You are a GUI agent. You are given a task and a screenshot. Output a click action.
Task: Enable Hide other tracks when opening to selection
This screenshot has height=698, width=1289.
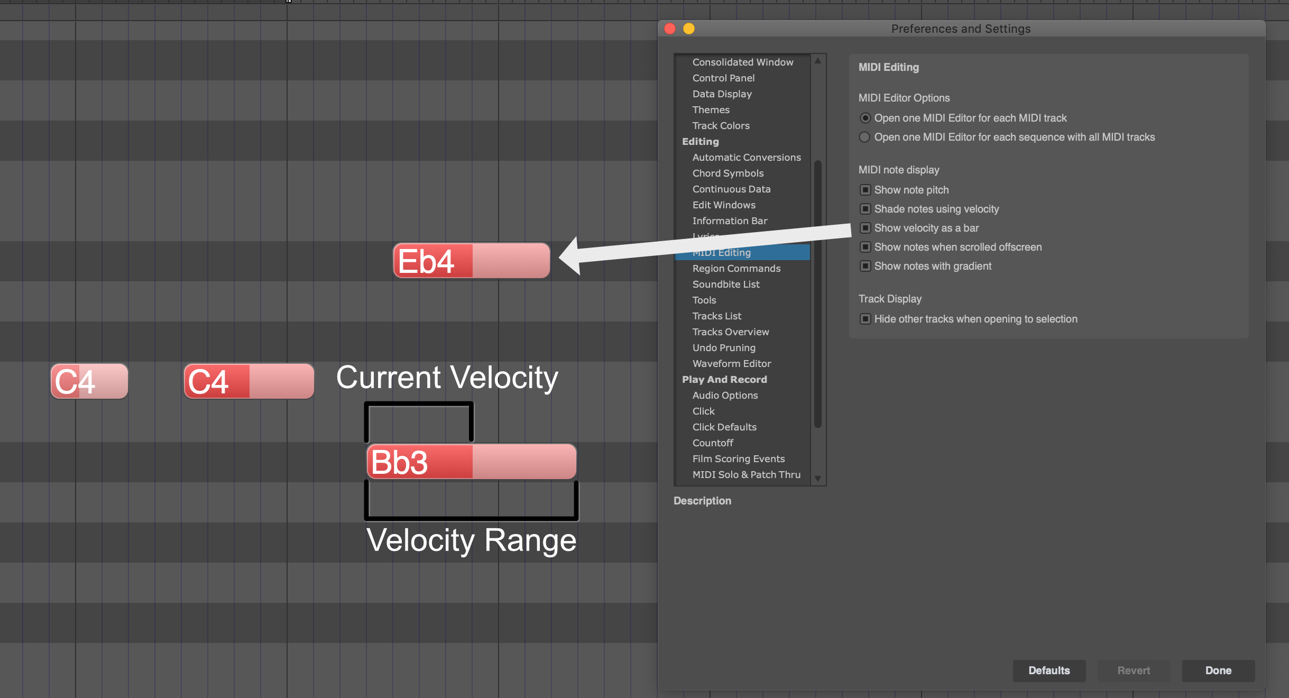866,319
